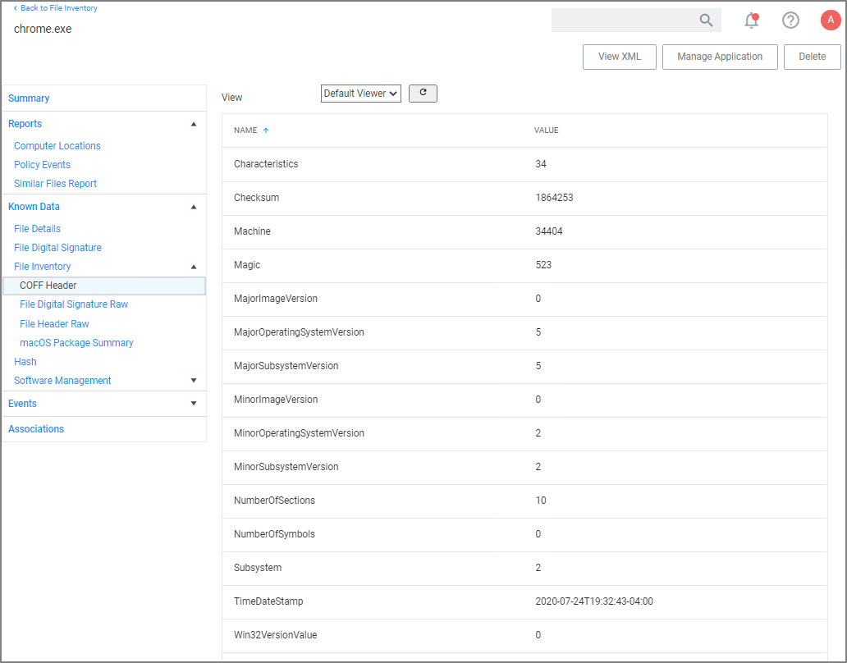
Task: Select File Header Raw in sidebar
Action: click(x=54, y=324)
